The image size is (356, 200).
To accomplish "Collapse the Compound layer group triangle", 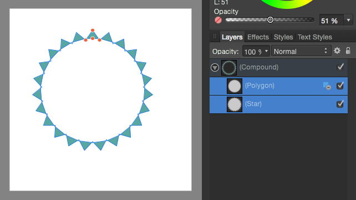I will 215,68.
